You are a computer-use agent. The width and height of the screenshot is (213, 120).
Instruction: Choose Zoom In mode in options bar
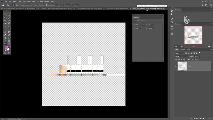pyautogui.click(x=14, y=5)
